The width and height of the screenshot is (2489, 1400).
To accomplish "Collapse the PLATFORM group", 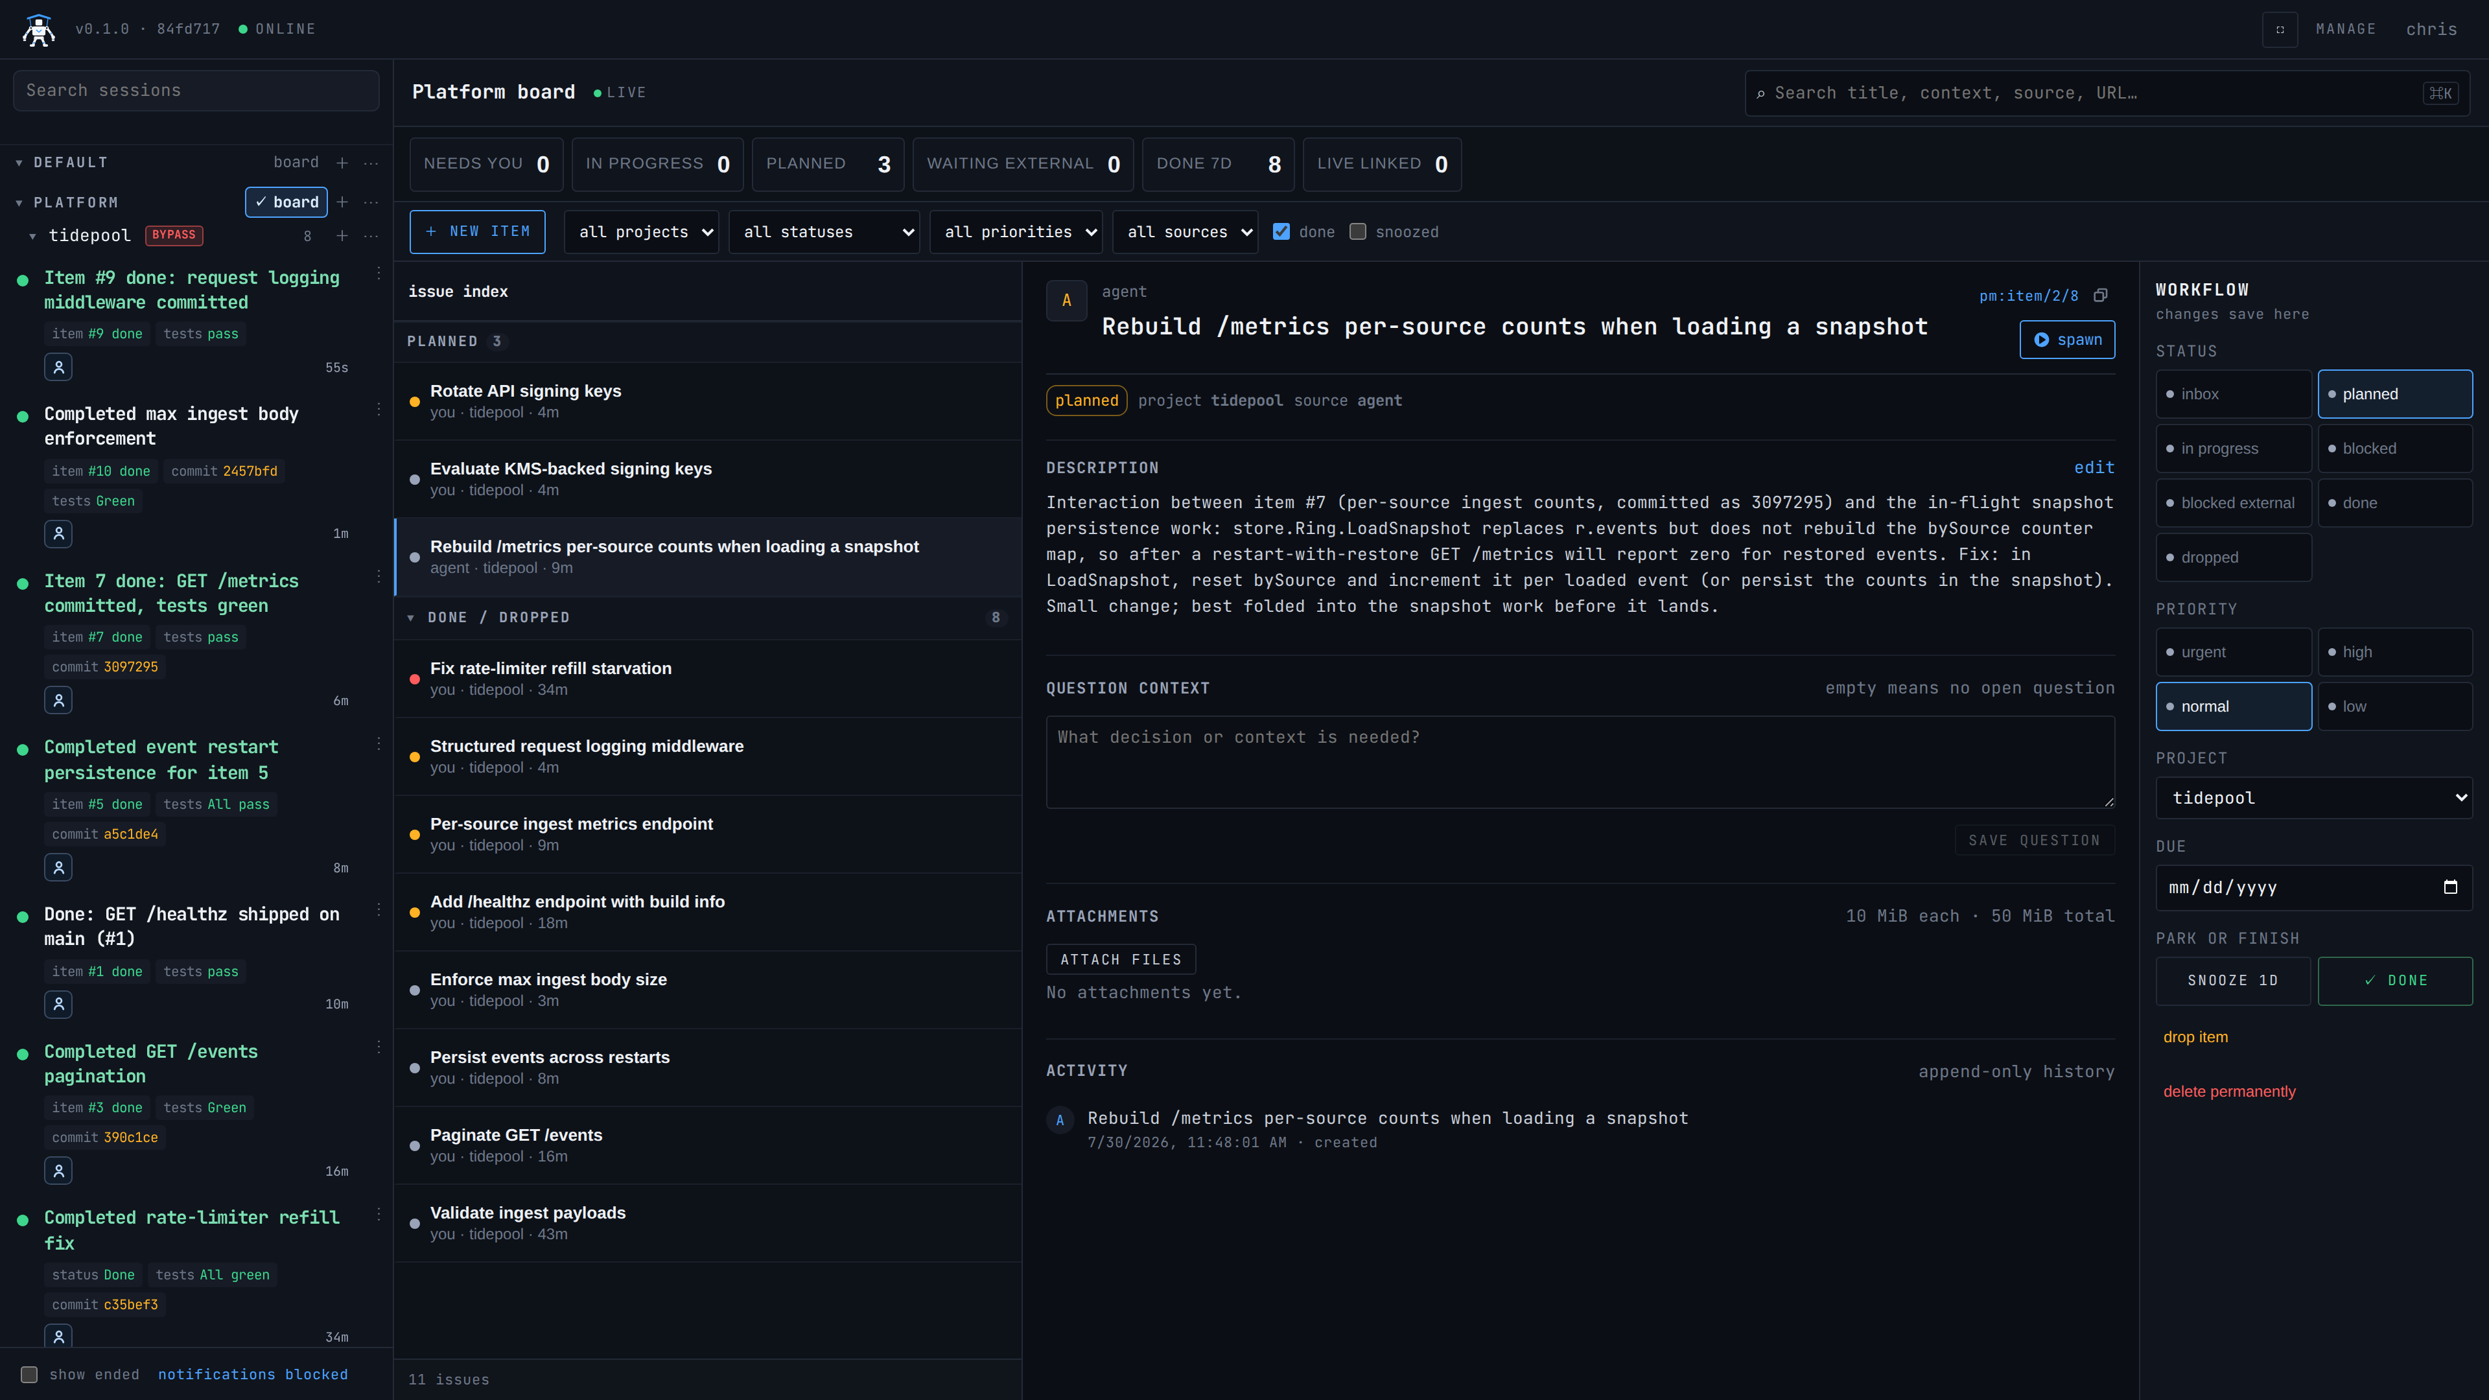I will pyautogui.click(x=19, y=203).
